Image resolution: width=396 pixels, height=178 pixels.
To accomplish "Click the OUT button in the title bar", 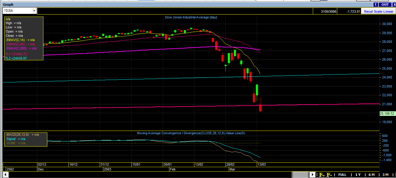I will pyautogui.click(x=385, y=4).
